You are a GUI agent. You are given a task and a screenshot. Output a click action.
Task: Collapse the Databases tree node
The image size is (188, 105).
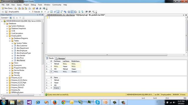[x=4, y=24]
